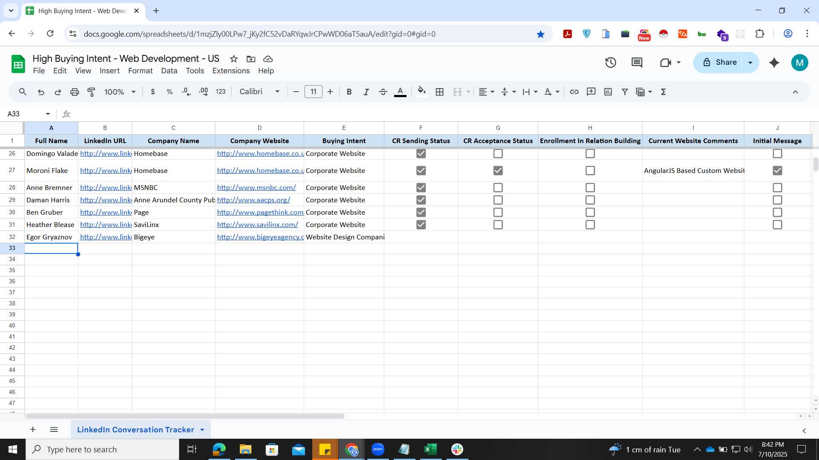Open the Insert menu

(x=110, y=71)
